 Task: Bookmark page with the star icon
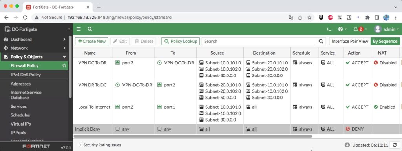pos(309,17)
